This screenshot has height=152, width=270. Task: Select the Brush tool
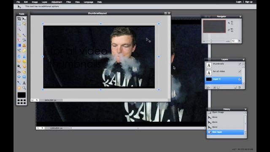[24, 35]
